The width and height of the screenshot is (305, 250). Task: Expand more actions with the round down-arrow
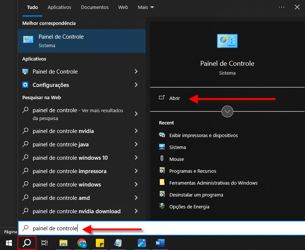227,111
